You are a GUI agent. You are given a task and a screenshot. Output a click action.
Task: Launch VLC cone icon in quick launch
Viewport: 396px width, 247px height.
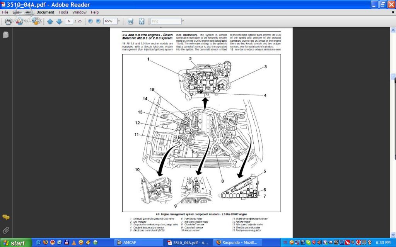click(x=74, y=242)
